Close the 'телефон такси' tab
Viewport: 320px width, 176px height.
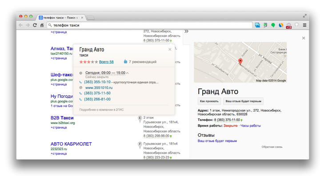pyautogui.click(x=82, y=18)
